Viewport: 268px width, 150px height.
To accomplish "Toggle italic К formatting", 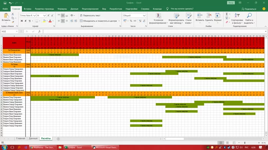I will tap(26, 21).
